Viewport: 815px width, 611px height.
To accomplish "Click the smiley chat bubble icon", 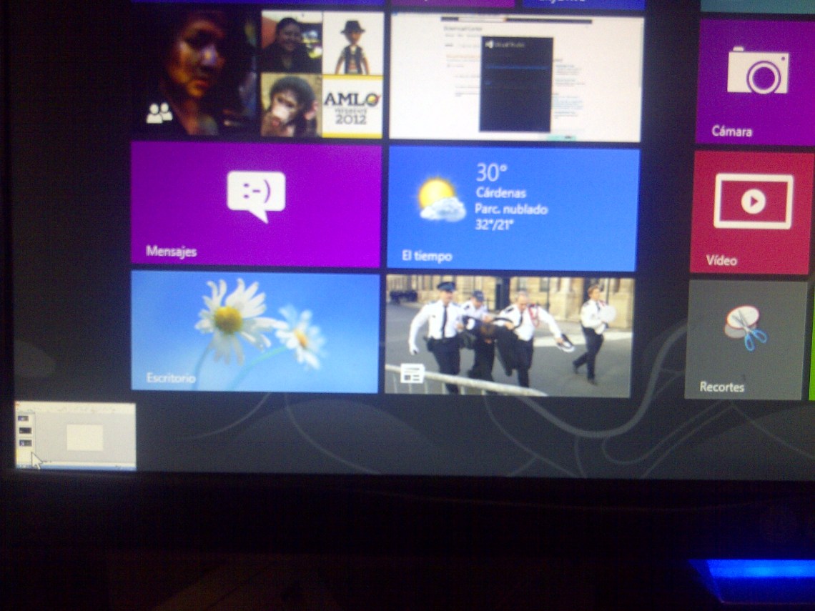I will pyautogui.click(x=256, y=195).
